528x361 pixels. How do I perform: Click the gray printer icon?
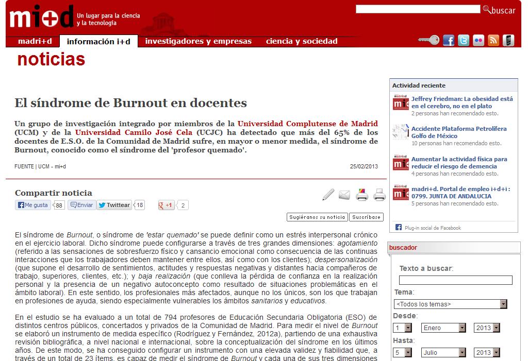379,195
